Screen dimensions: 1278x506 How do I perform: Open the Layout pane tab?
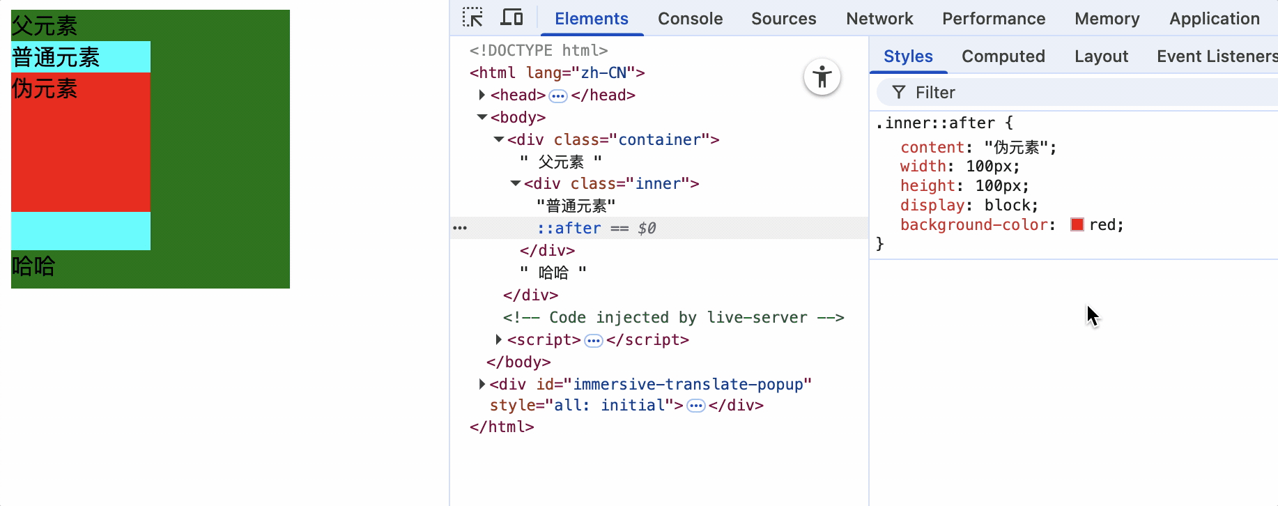pyautogui.click(x=1101, y=56)
